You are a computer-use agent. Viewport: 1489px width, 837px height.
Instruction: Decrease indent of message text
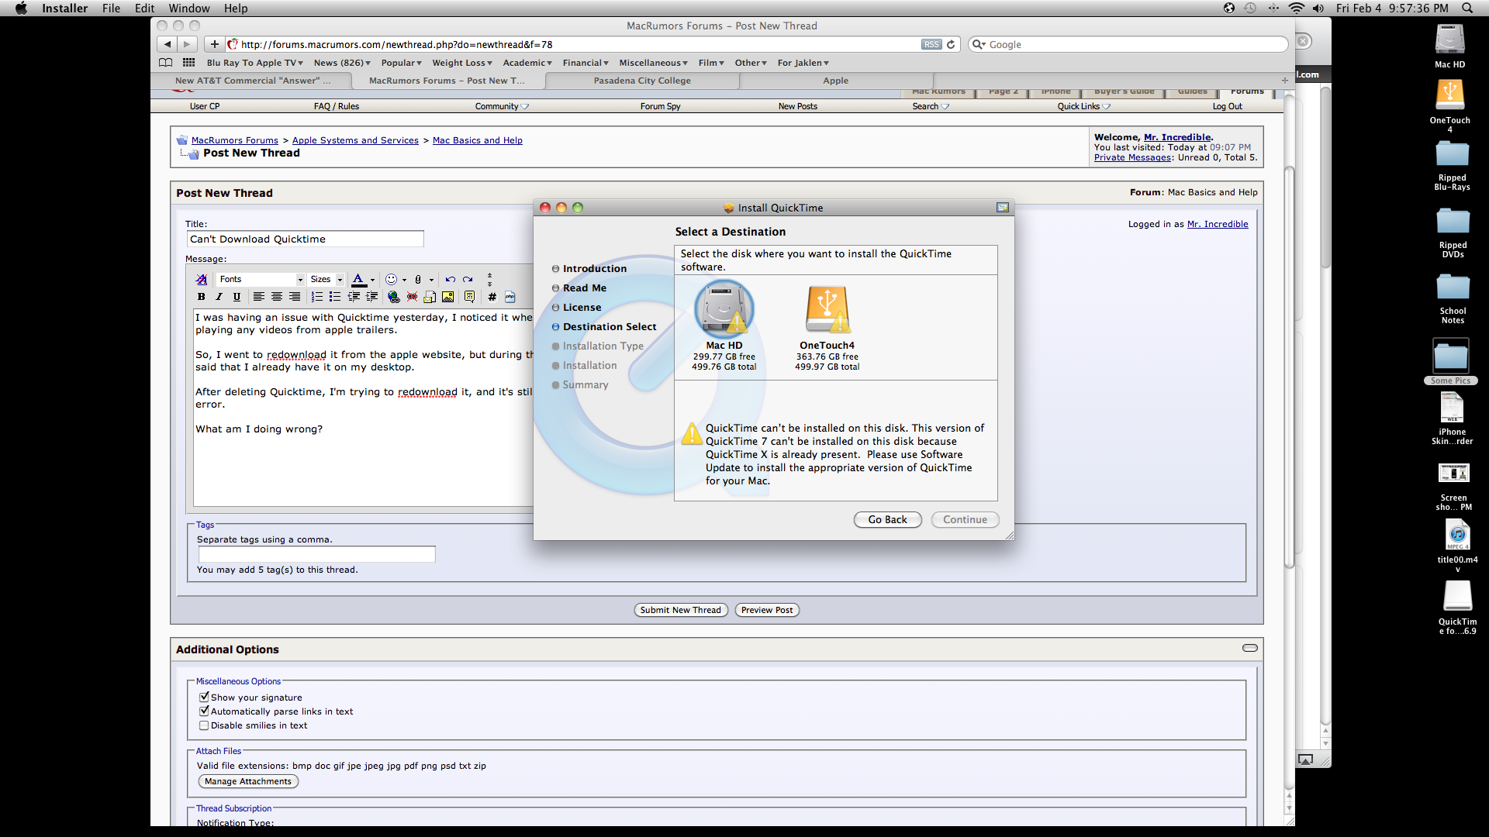[354, 297]
